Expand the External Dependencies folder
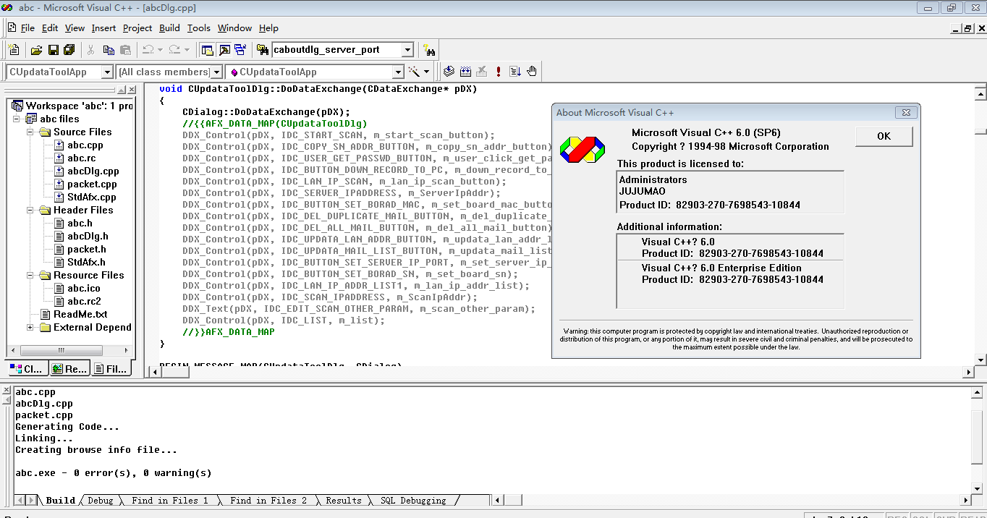 (x=30, y=327)
